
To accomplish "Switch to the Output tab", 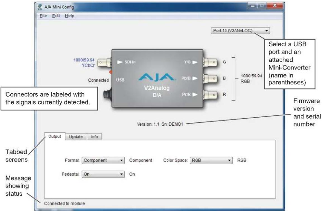I will pyautogui.click(x=55, y=137).
